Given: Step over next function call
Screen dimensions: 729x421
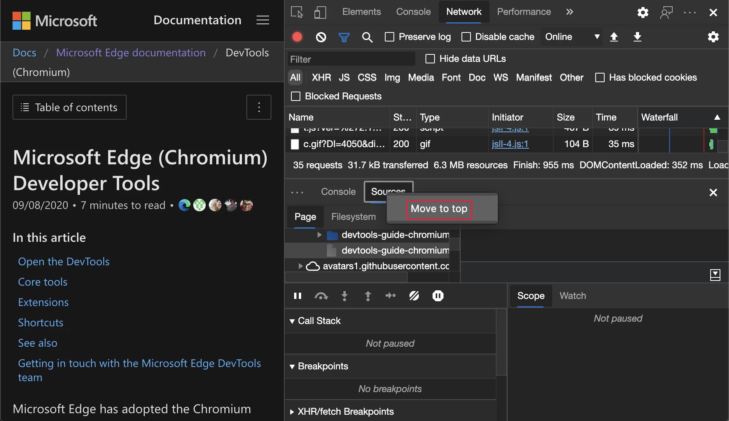Looking at the screenshot, I should (321, 296).
